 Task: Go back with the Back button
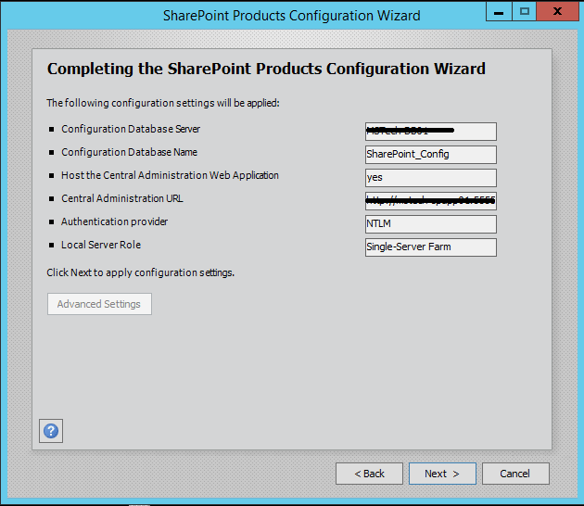(369, 474)
